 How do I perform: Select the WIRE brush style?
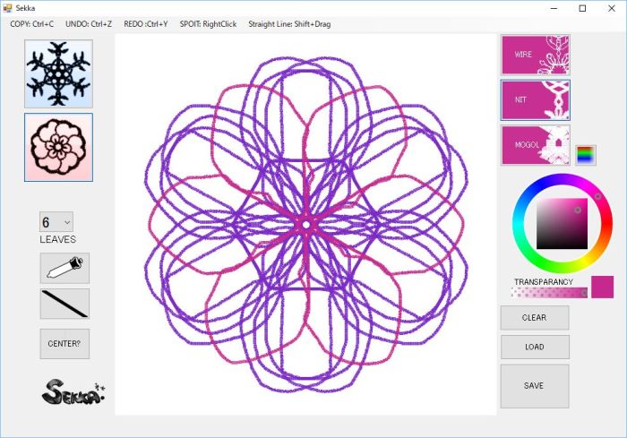point(535,55)
